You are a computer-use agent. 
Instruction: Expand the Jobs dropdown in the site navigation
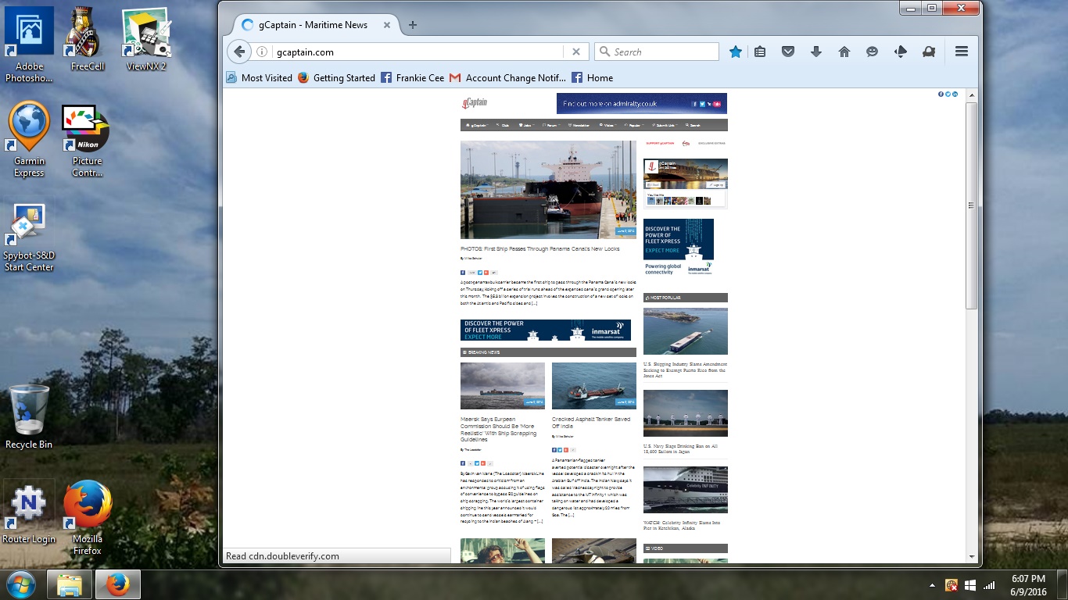tap(526, 125)
